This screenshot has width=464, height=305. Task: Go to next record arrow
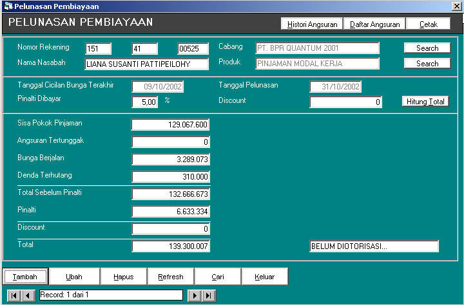(195, 295)
